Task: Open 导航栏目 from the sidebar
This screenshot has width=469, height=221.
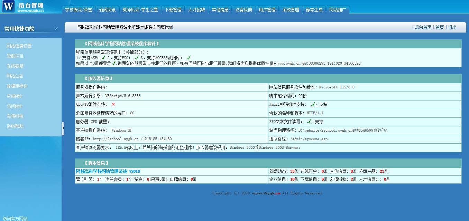Action: click(x=15, y=56)
